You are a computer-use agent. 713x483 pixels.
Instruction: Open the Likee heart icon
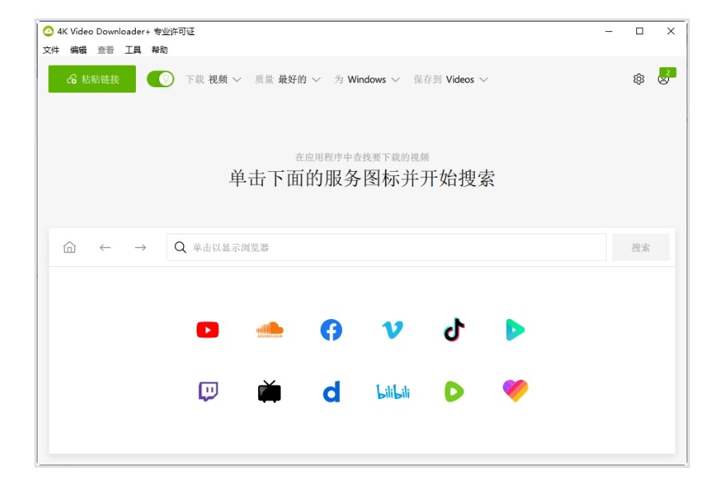coord(516,391)
